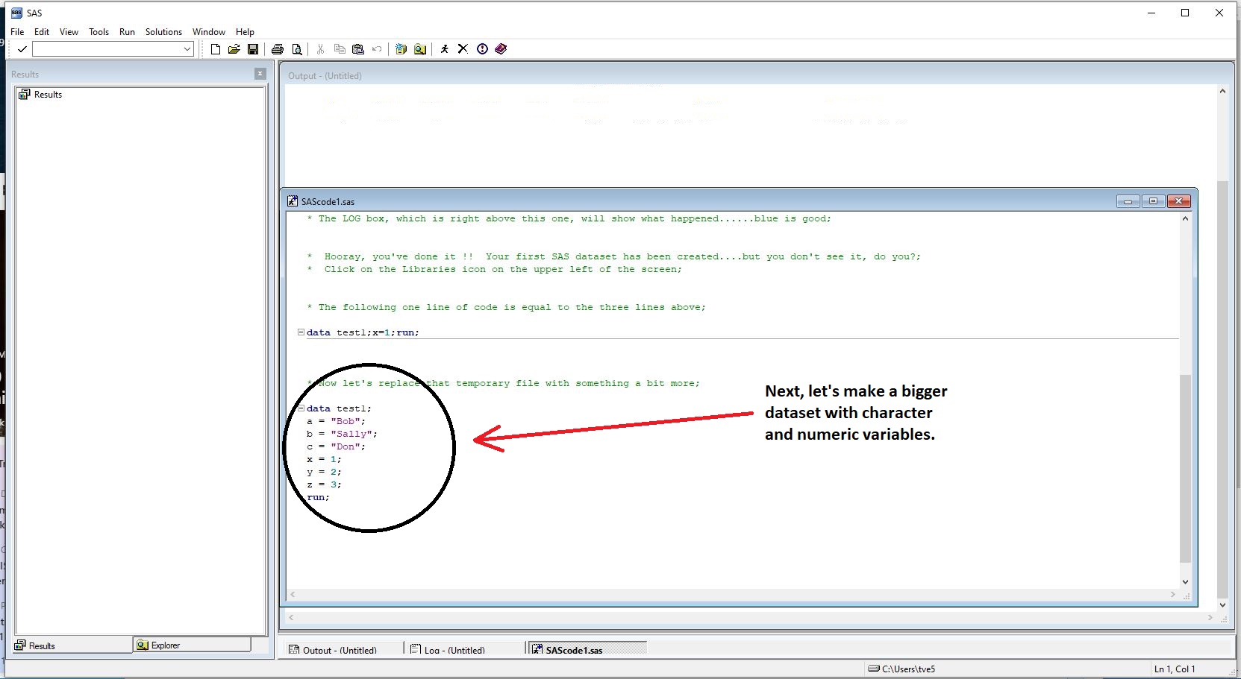This screenshot has width=1241, height=679.
Task: Open SAS Help book icon
Action: 501,49
